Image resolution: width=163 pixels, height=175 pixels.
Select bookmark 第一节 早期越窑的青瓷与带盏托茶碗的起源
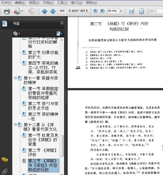point(43,93)
